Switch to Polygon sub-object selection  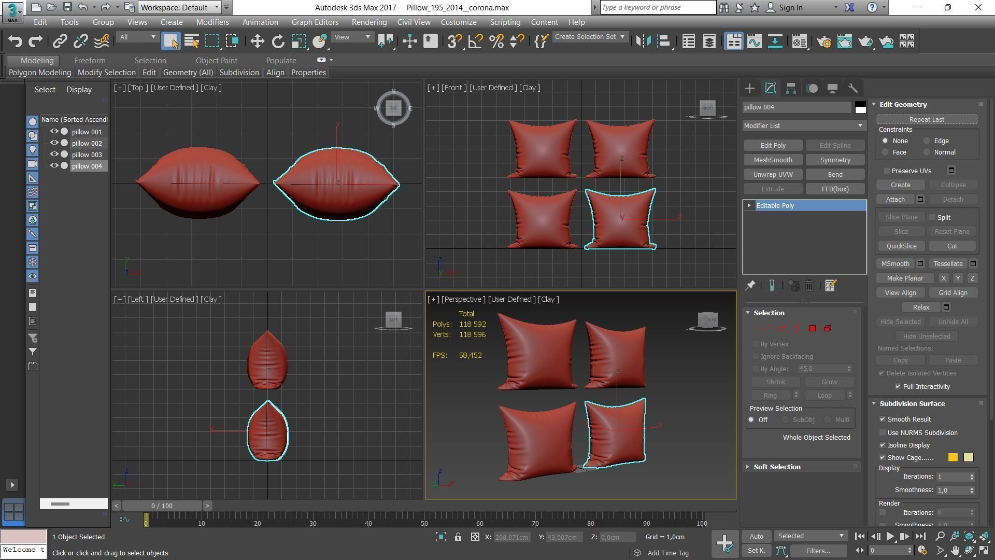813,328
